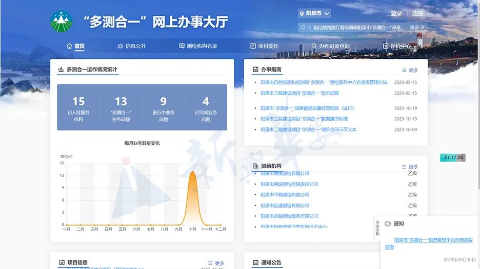Click the edit icon beside 项目委托

click(253, 46)
